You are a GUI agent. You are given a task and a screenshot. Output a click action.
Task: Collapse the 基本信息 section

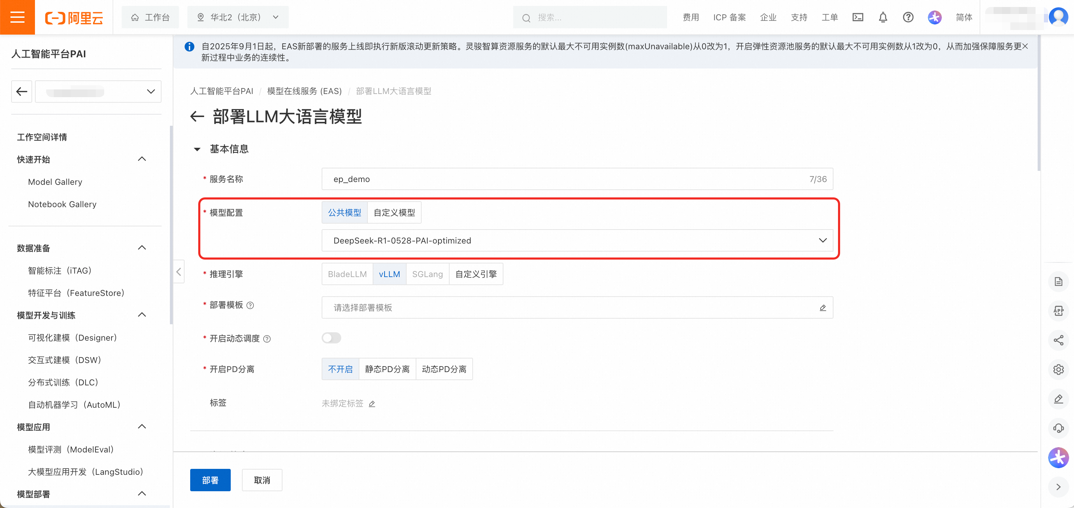pyautogui.click(x=197, y=149)
